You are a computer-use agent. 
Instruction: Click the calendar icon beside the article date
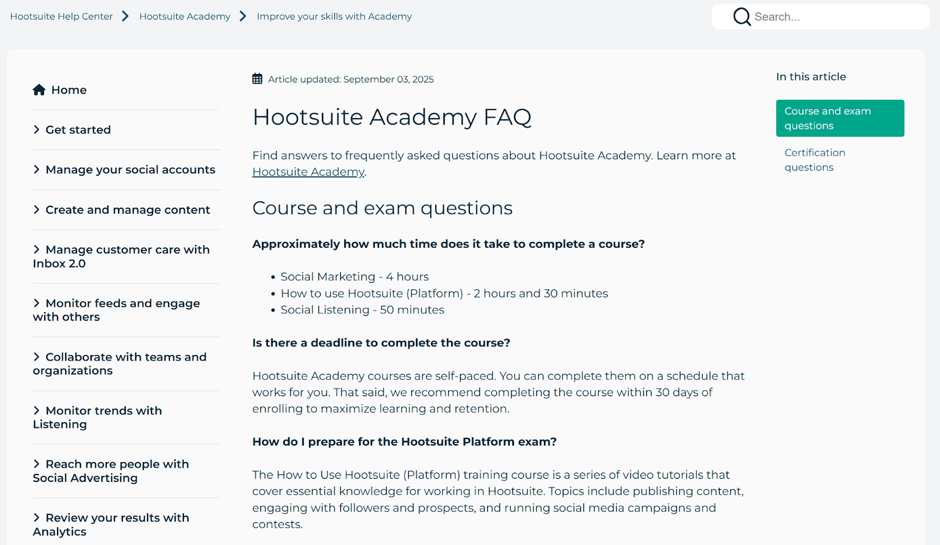257,78
